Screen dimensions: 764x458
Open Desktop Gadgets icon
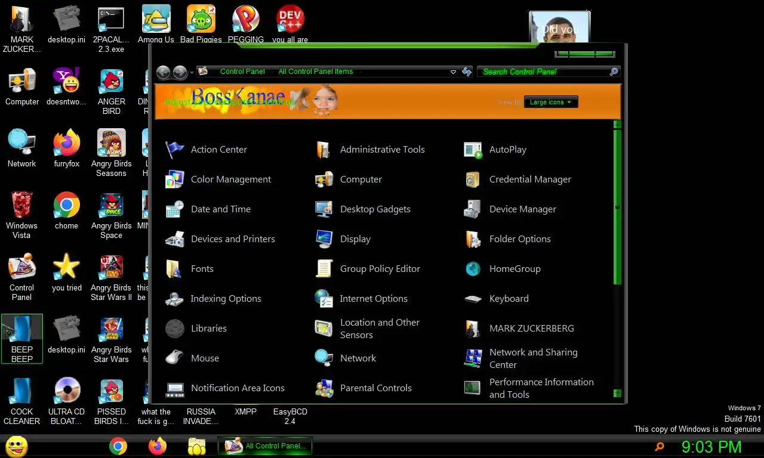pos(324,209)
